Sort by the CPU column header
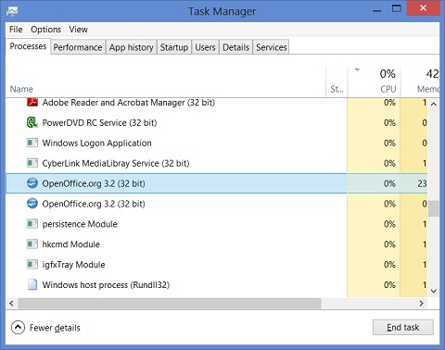Viewport: 445px width, 350px height. click(375, 81)
